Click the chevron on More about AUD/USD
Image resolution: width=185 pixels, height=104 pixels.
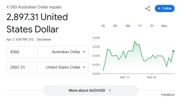coord(110,90)
